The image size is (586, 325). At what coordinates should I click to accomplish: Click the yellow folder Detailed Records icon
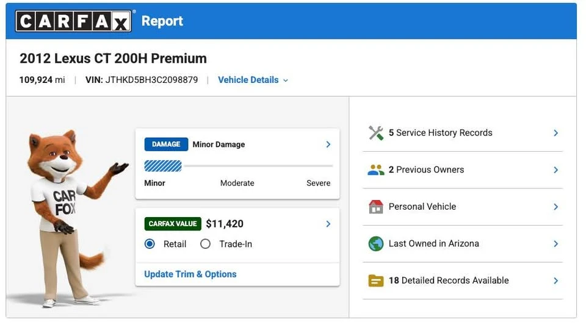376,280
